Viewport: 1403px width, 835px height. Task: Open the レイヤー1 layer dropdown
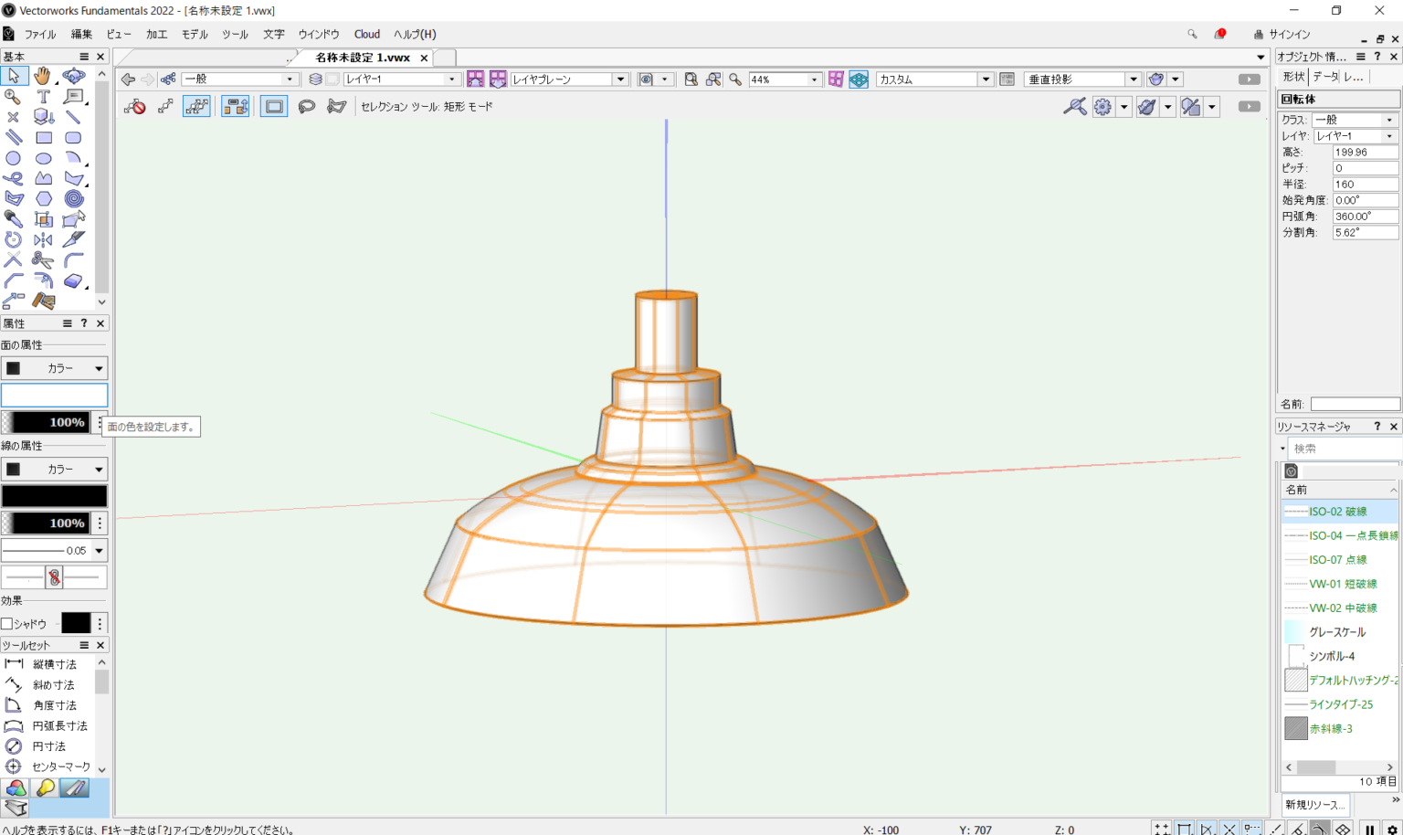coord(451,79)
